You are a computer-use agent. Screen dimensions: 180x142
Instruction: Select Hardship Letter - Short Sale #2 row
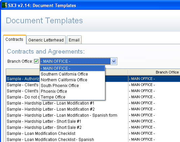tap(93, 127)
